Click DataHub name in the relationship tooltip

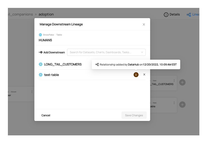pos(133,64)
